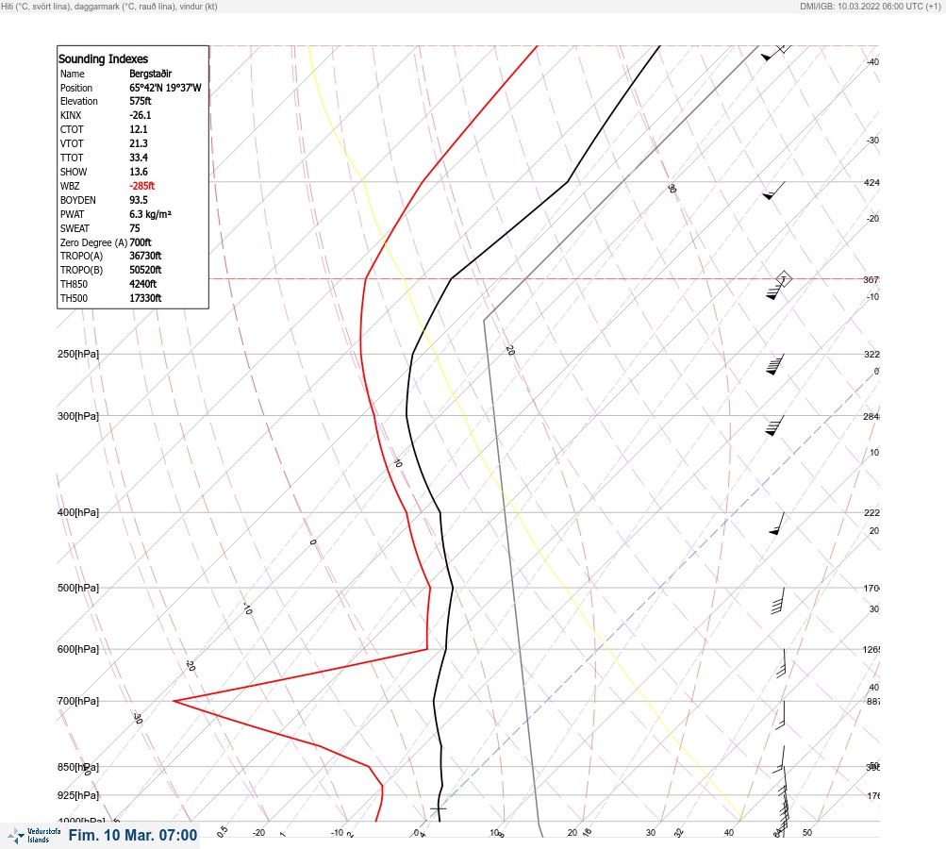Click the '250[hPa]' pressure label
This screenshot has height=849, width=946.
pos(78,354)
